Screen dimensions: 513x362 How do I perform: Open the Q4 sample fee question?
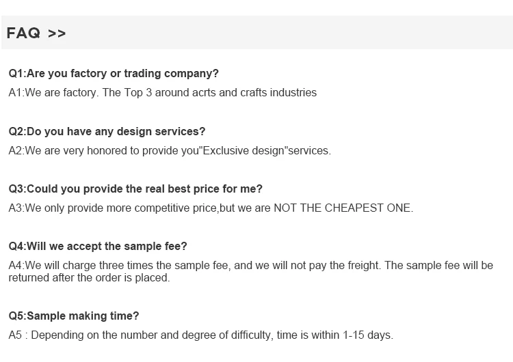(x=98, y=246)
